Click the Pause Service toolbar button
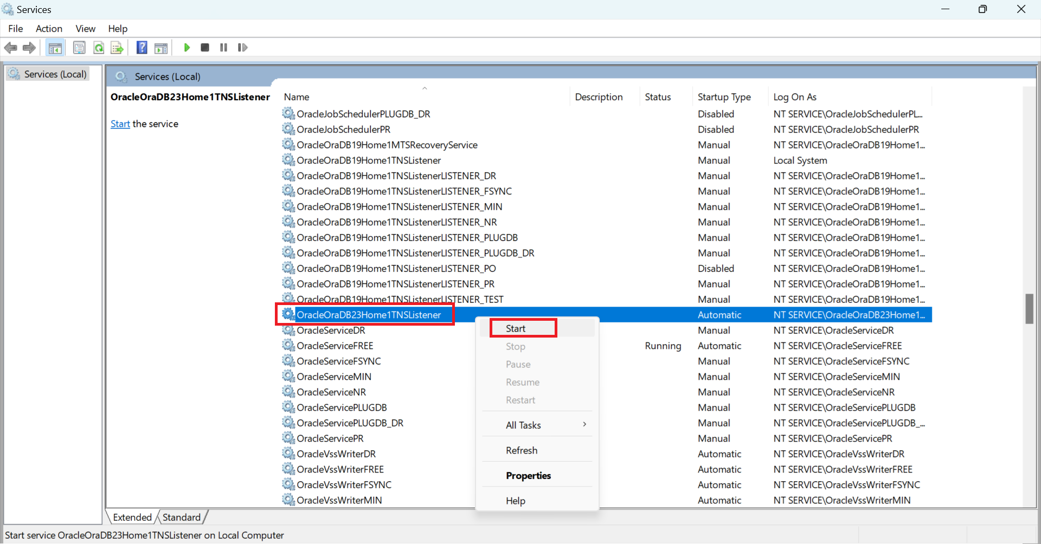1041x544 pixels. (x=223, y=48)
